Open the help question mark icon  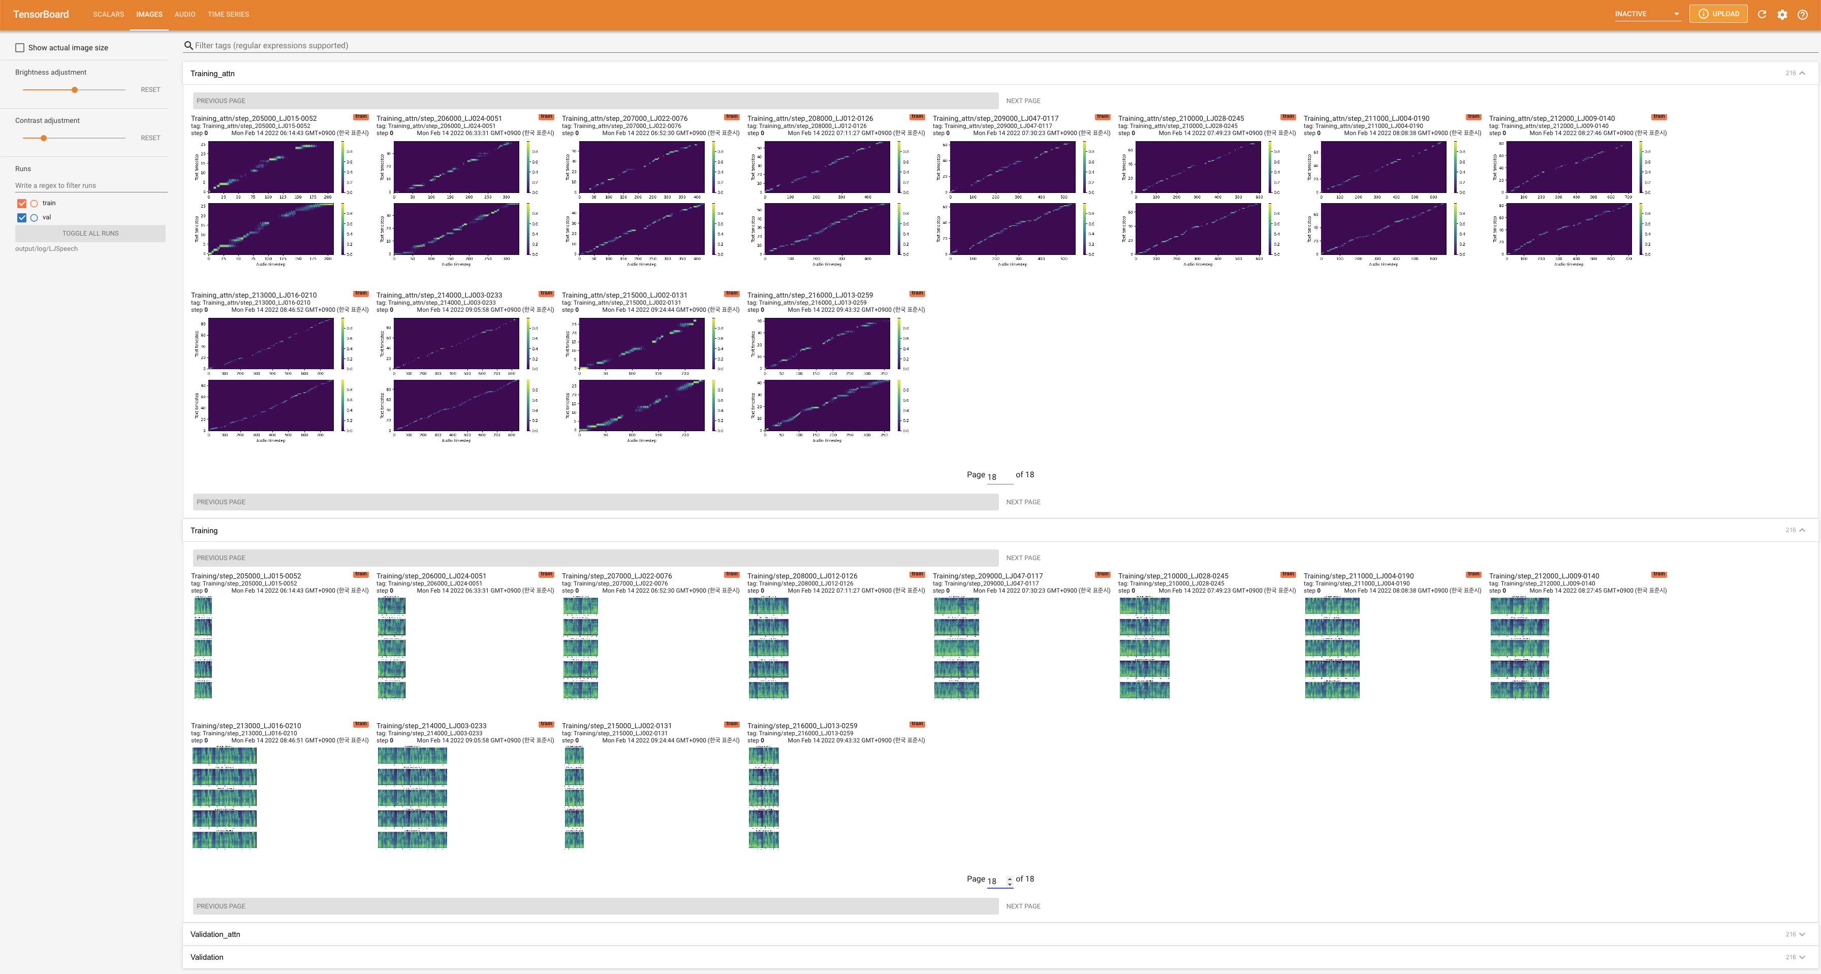click(x=1803, y=14)
